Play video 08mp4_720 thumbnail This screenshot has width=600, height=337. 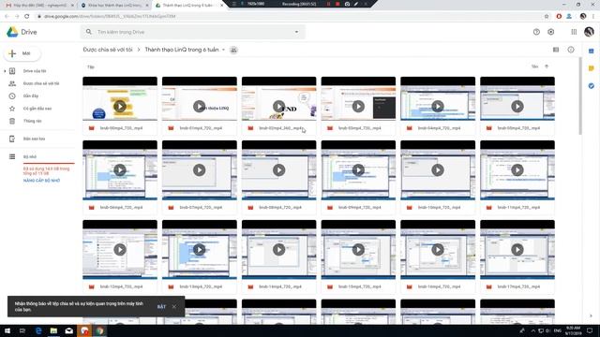(x=279, y=170)
